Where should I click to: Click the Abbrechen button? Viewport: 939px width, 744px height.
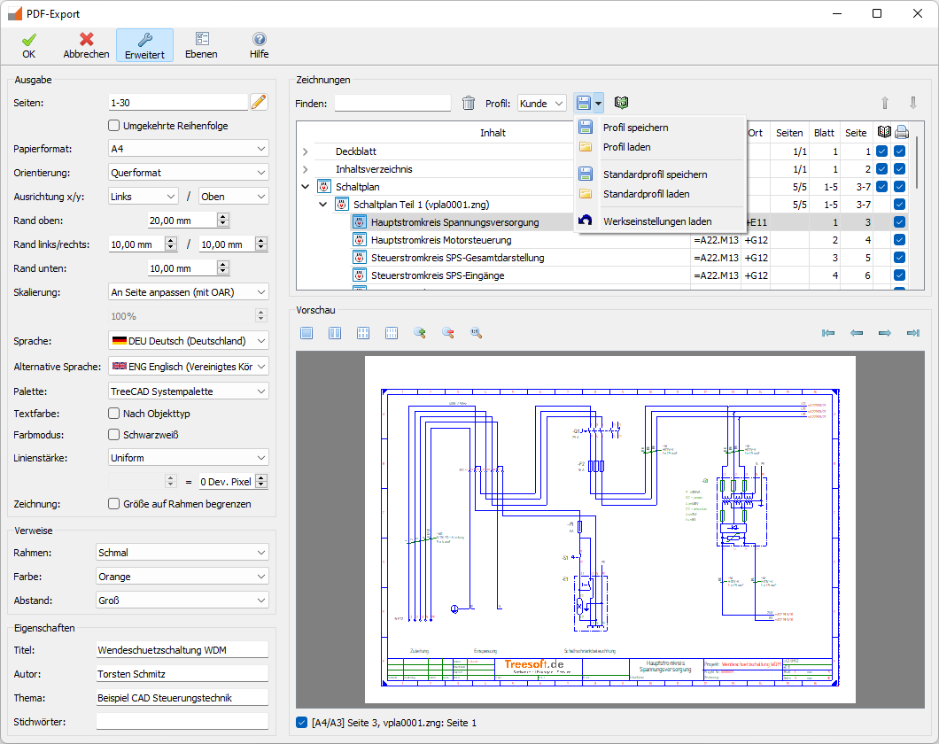click(86, 45)
